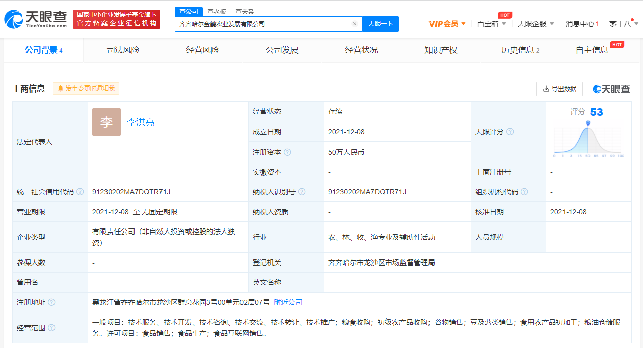Clear the search box with the X icon

click(355, 24)
